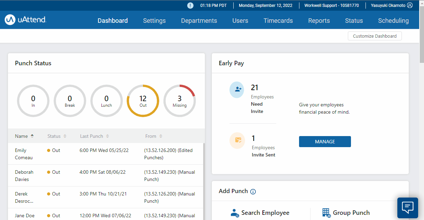Click the user profile icon beside Yasuyuki Okamoto
Image resolution: width=424 pixels, height=220 pixels.
410,6
